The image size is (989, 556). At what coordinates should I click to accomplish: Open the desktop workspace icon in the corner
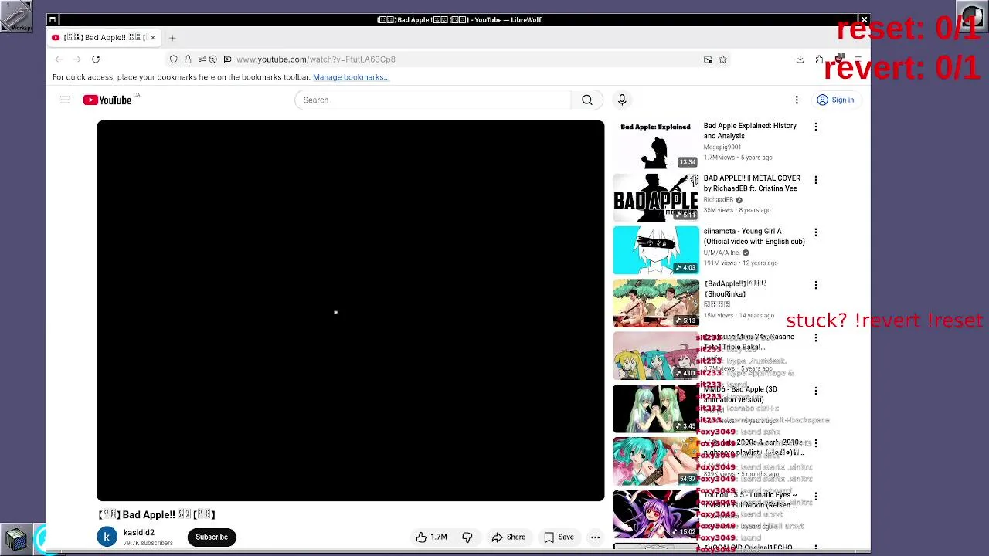pyautogui.click(x=16, y=16)
